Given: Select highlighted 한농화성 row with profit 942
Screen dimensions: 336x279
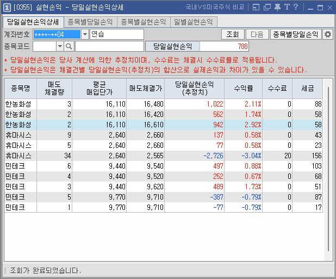Looking at the screenshot, I should (x=163, y=125).
